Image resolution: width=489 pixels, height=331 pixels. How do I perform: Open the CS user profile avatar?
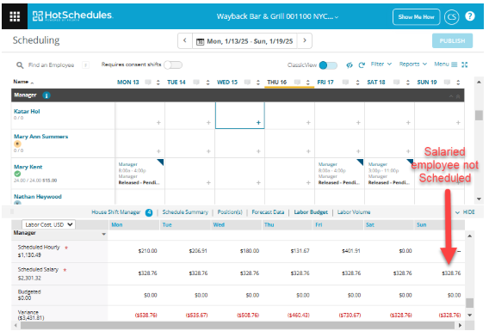452,17
